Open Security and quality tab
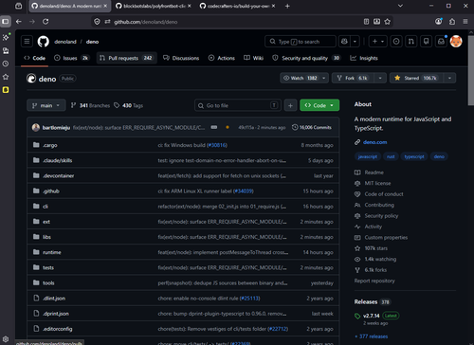Viewport: 474px width, 345px height. tap(306, 58)
